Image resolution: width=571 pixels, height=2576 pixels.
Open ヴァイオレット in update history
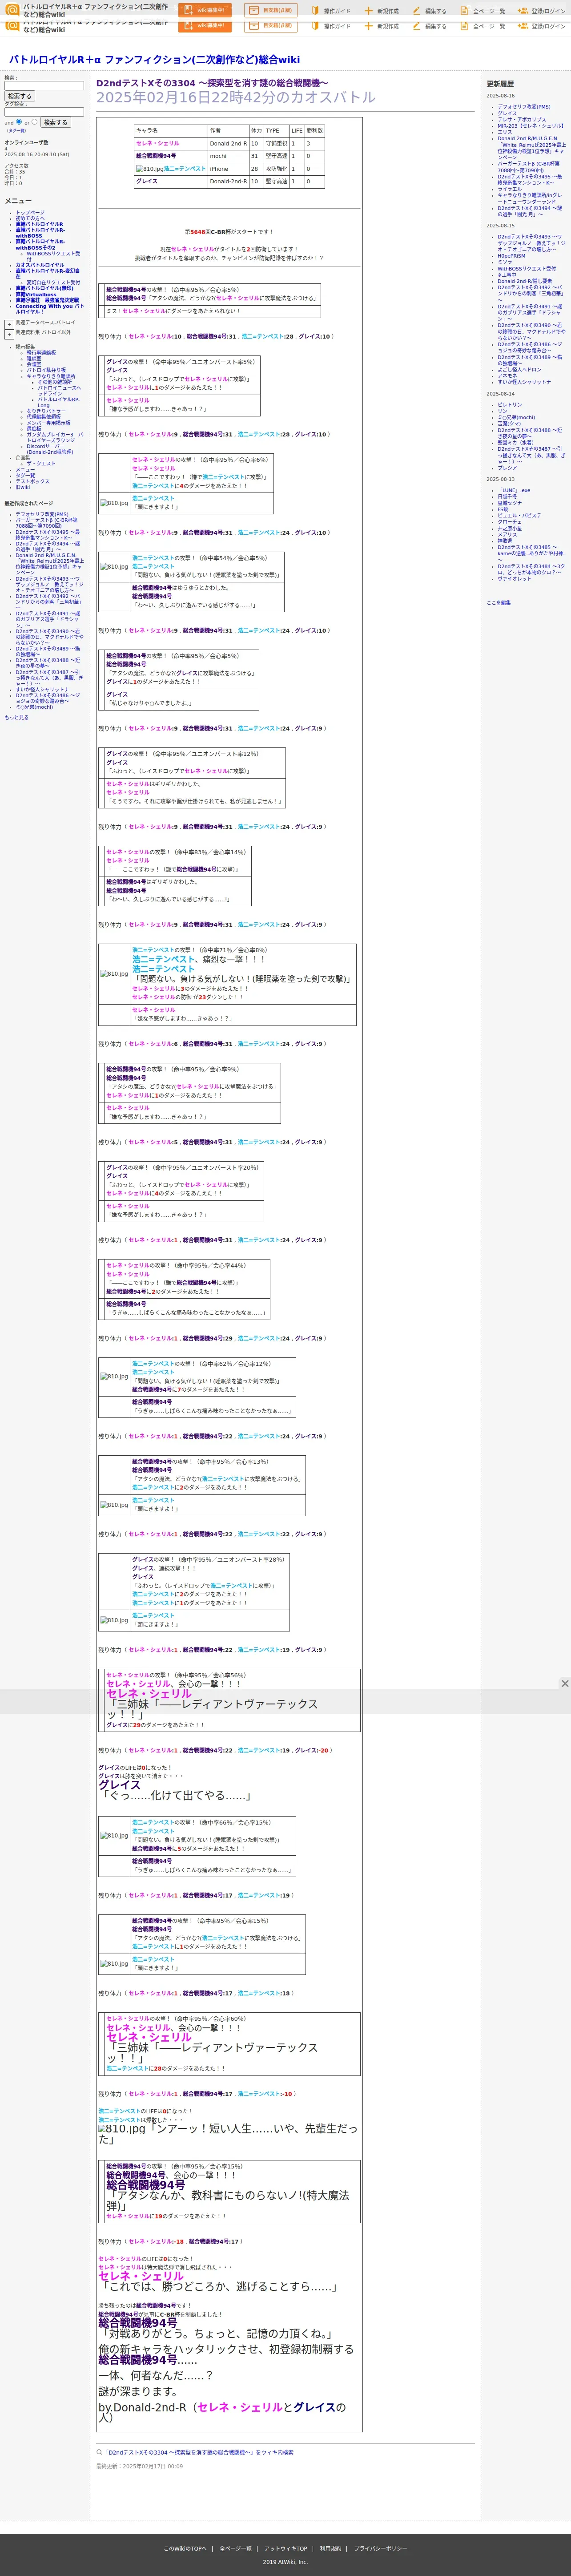tap(515, 578)
